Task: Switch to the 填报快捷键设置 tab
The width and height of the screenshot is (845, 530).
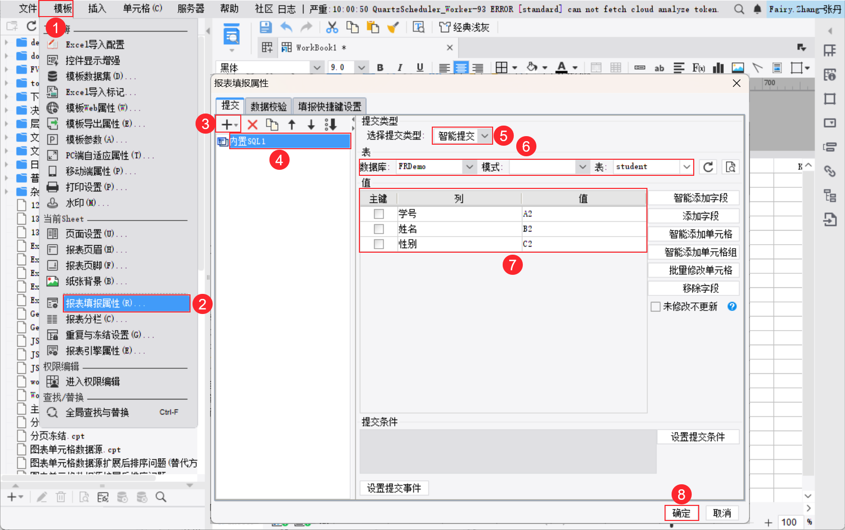Action: click(x=329, y=107)
